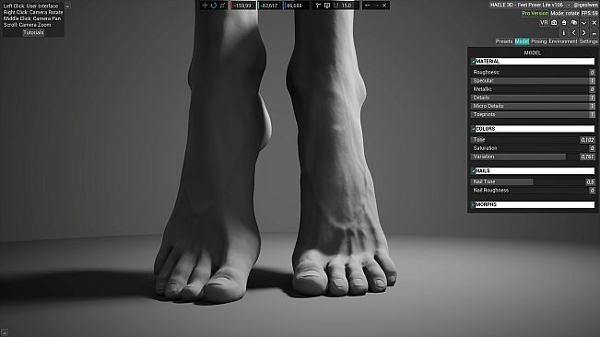Click the lock icon near VR button
The image size is (600, 337).
coord(564,22)
